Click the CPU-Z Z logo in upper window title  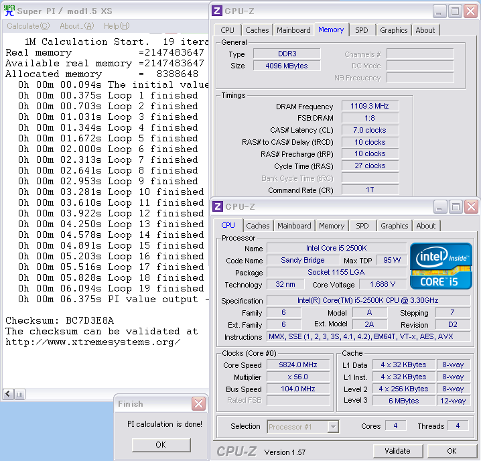(217, 11)
